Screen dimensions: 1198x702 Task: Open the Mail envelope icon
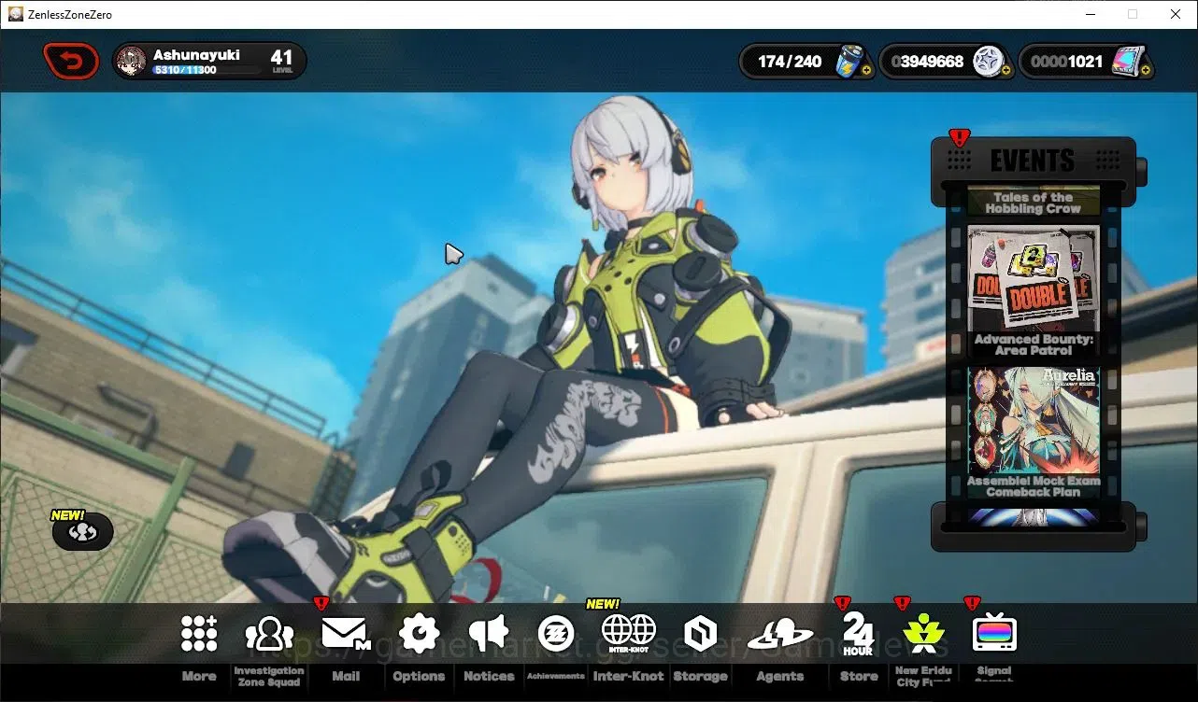345,634
